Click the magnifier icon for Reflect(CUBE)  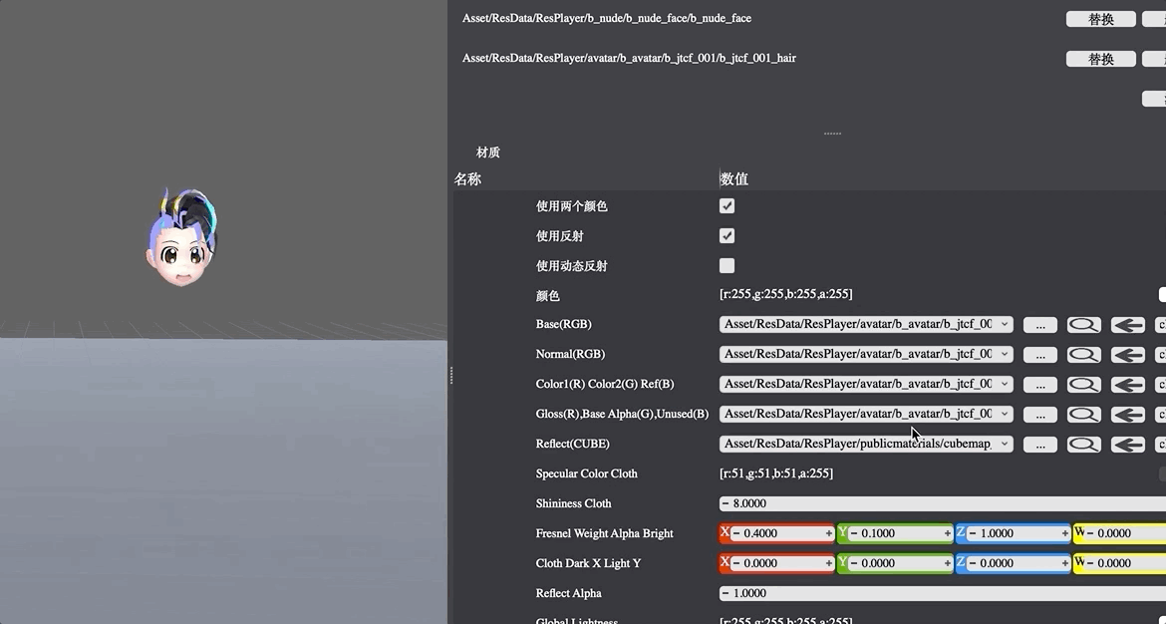pyautogui.click(x=1083, y=444)
